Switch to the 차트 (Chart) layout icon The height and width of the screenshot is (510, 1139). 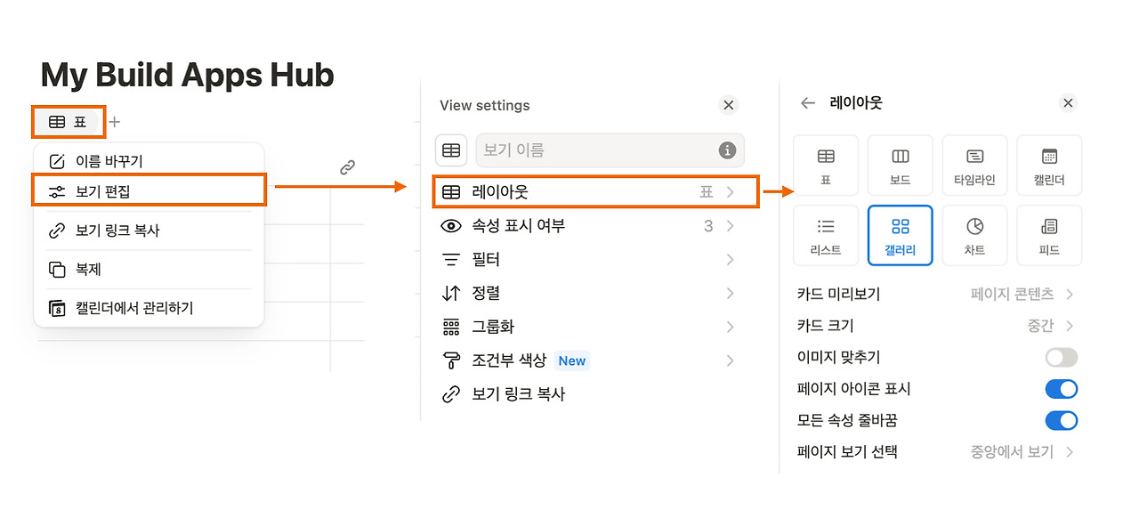click(974, 235)
